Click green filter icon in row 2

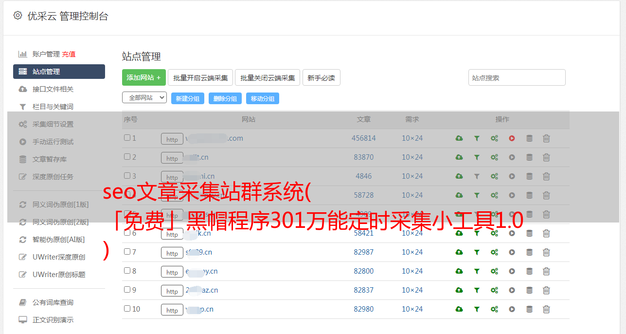[x=477, y=157]
